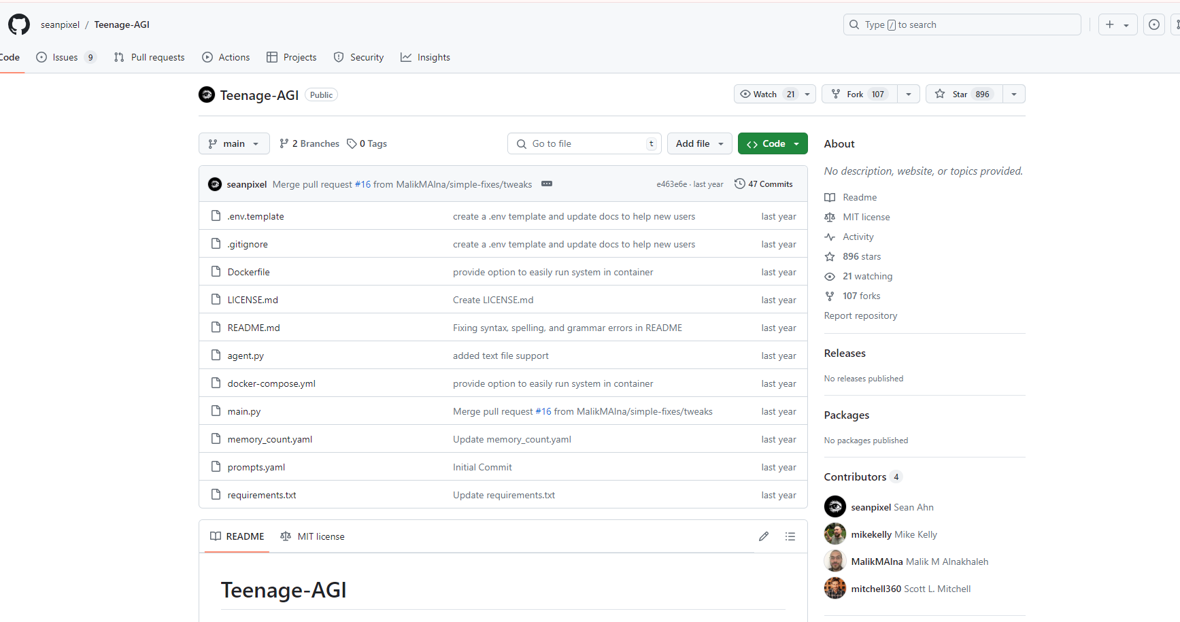Open the green Code dropdown
Viewport: 1180px width, 622px height.
773,143
